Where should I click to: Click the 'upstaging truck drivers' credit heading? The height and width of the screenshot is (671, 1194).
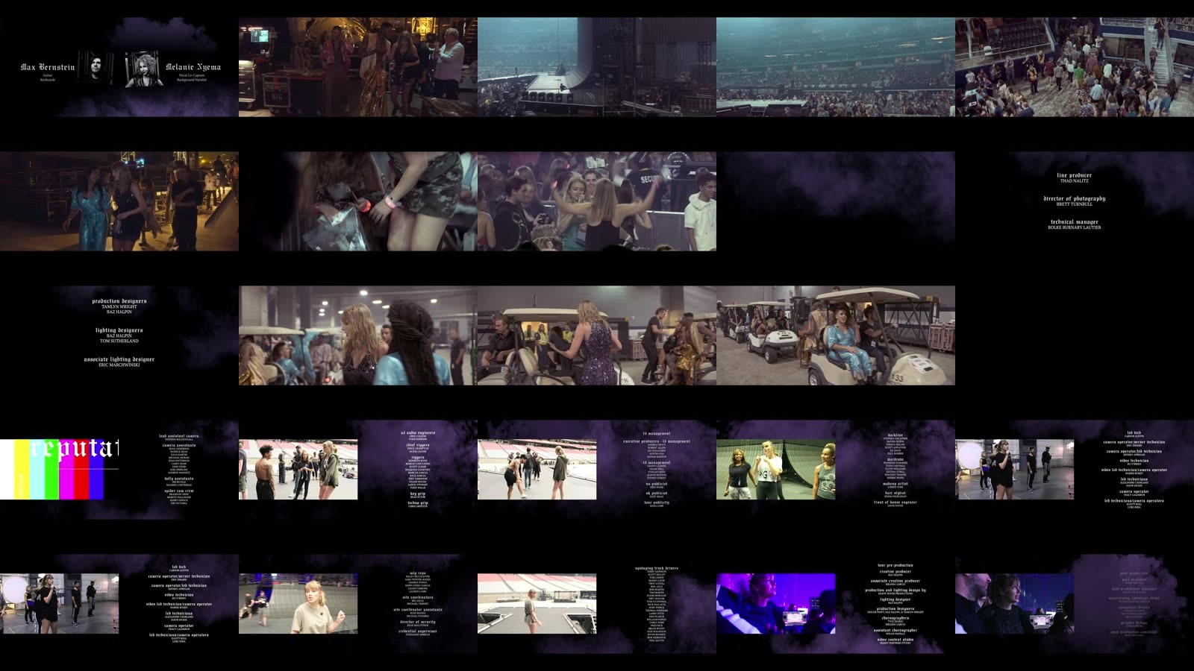click(657, 568)
